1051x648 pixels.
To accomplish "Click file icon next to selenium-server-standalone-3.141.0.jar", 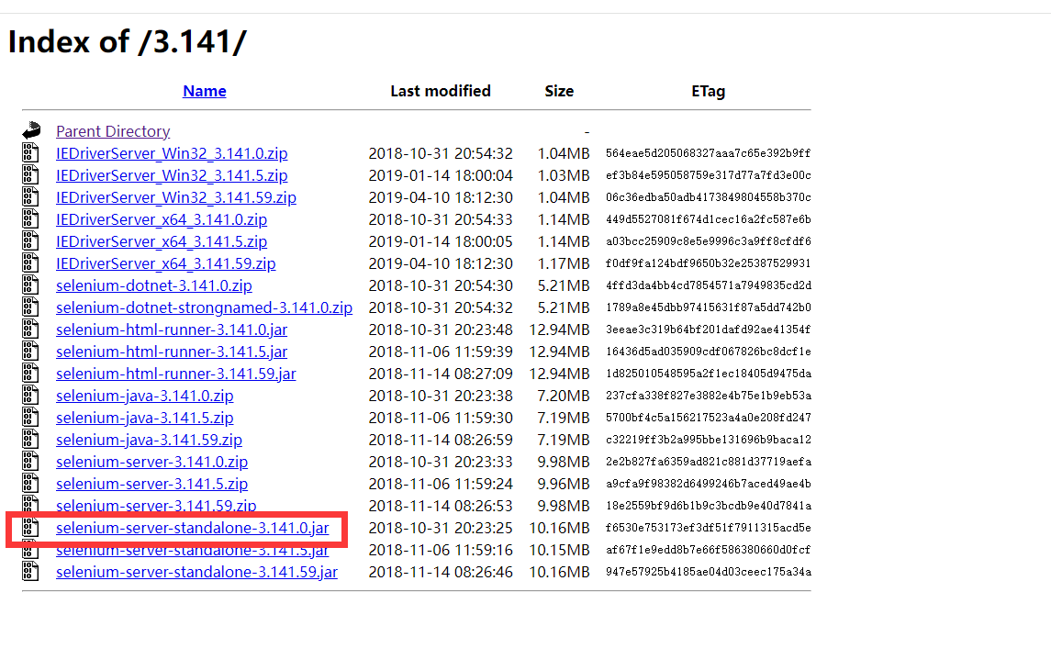I will pos(31,528).
